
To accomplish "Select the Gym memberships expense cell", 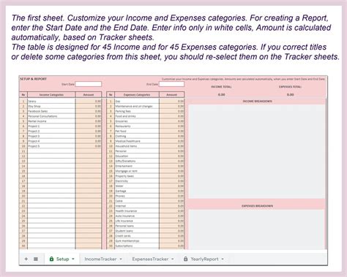I will 137,241.
